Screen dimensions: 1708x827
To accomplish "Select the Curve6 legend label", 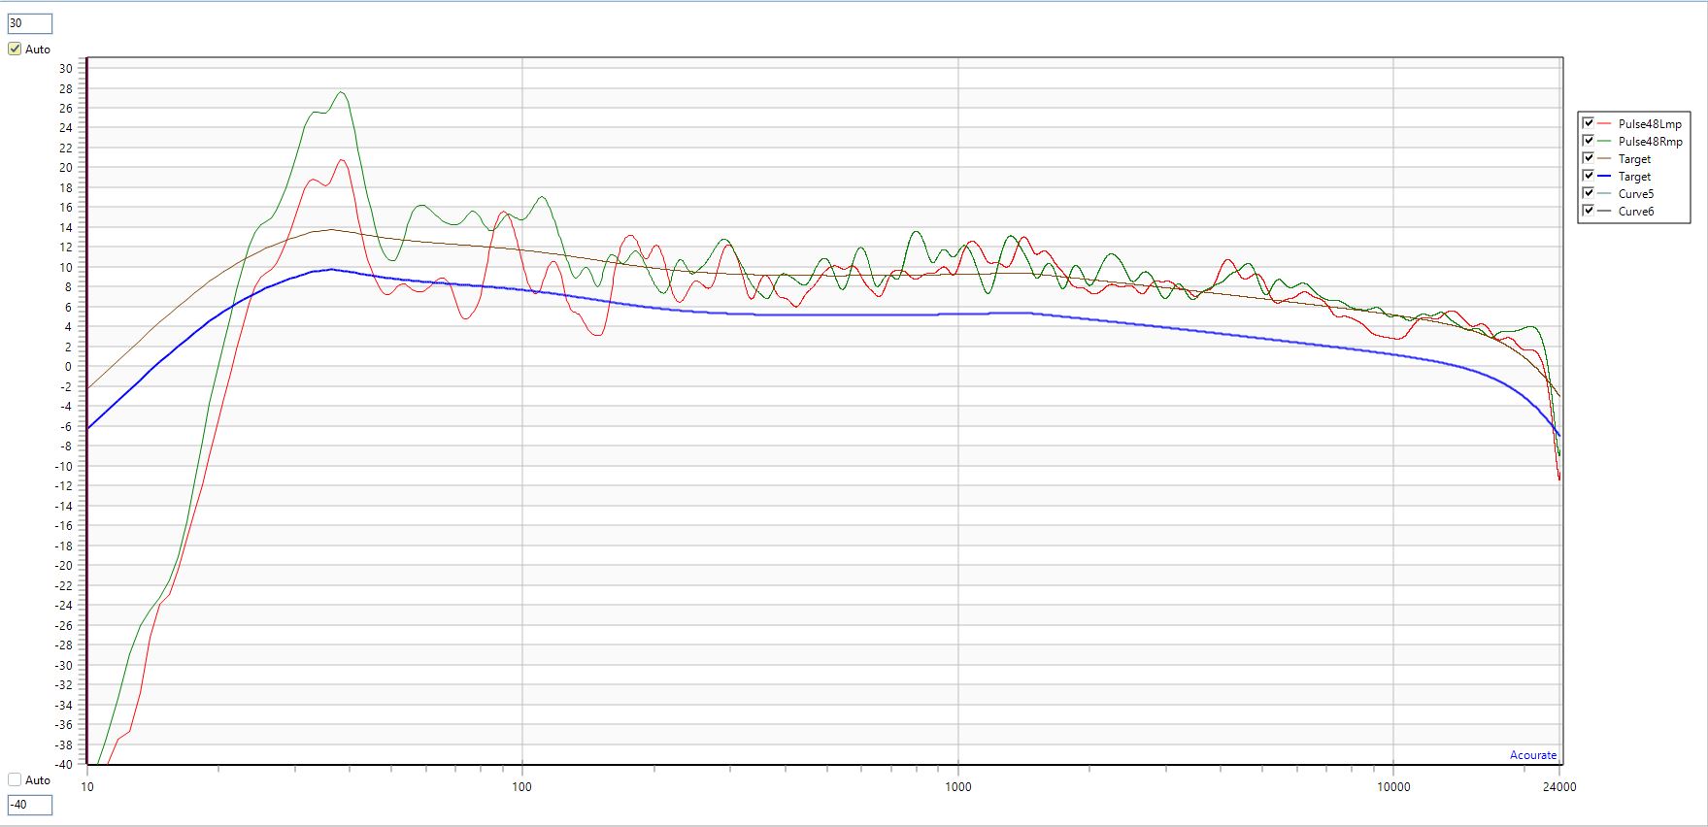I will point(1636,212).
